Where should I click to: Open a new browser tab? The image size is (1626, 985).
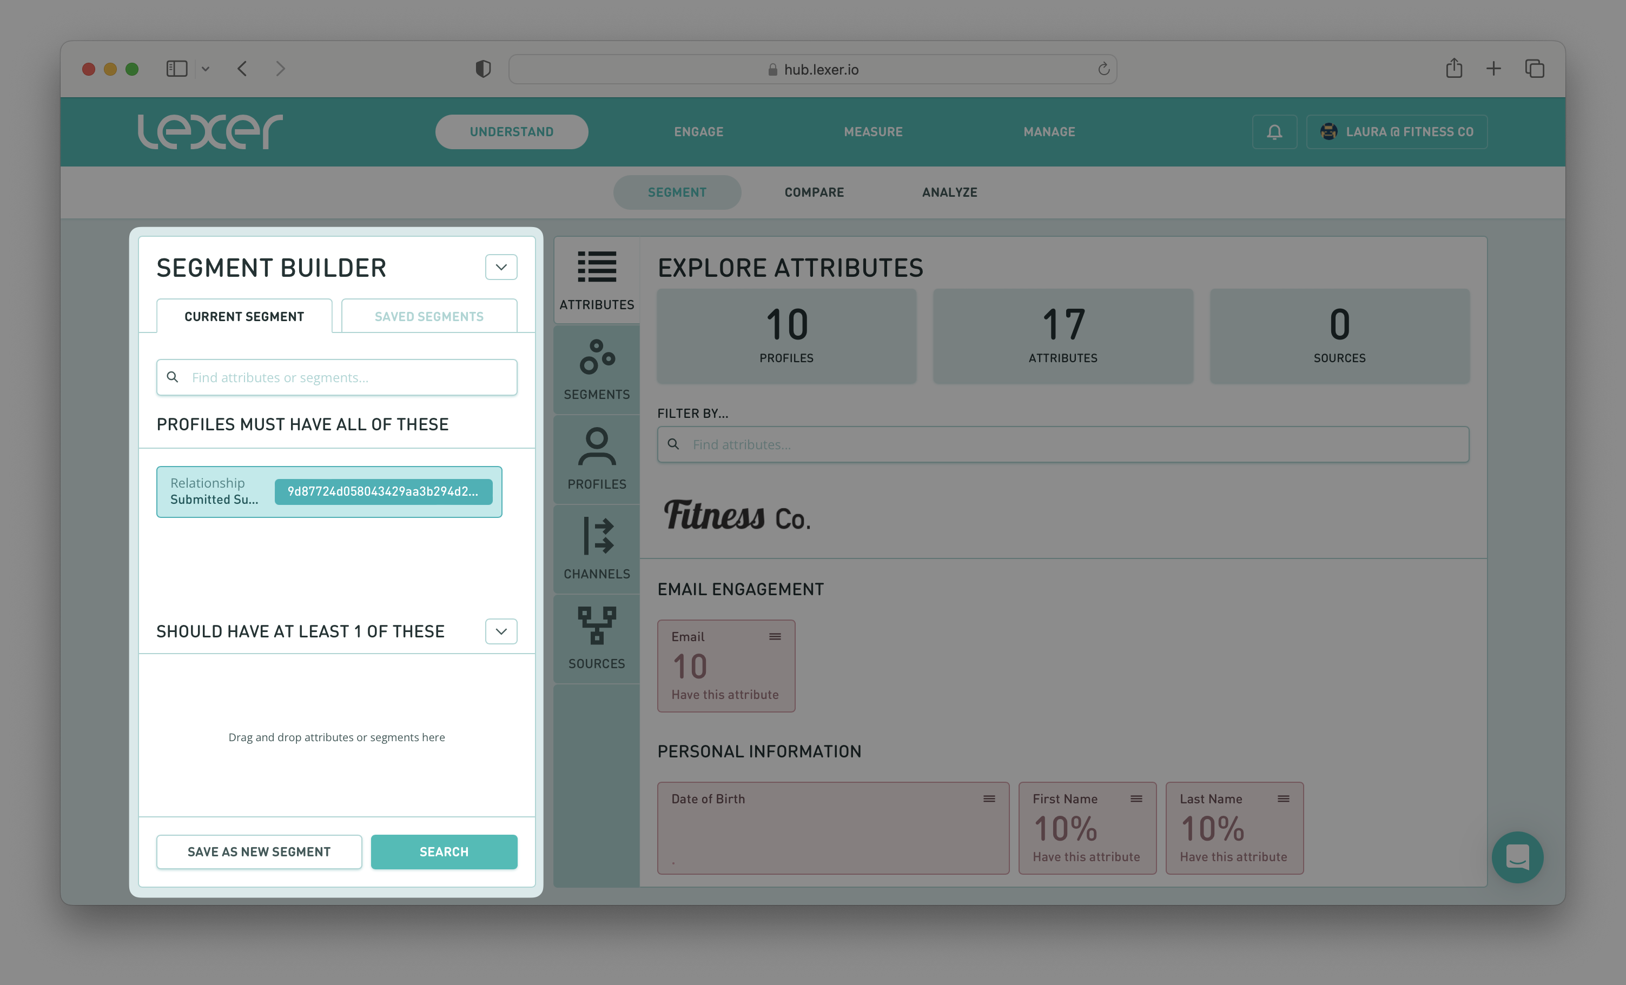coord(1493,69)
